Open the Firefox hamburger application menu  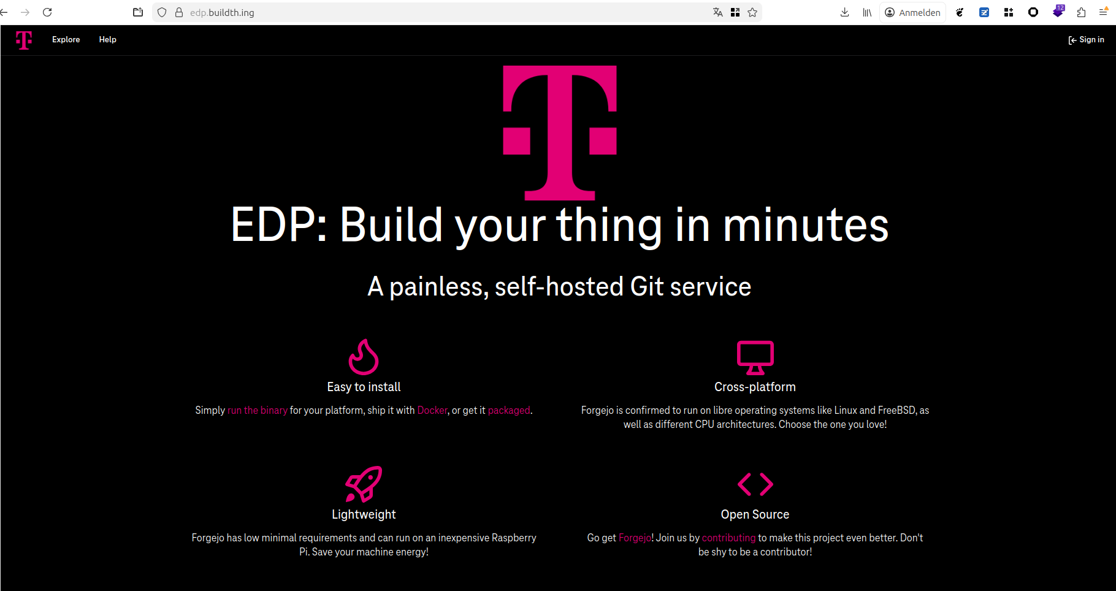tap(1103, 12)
